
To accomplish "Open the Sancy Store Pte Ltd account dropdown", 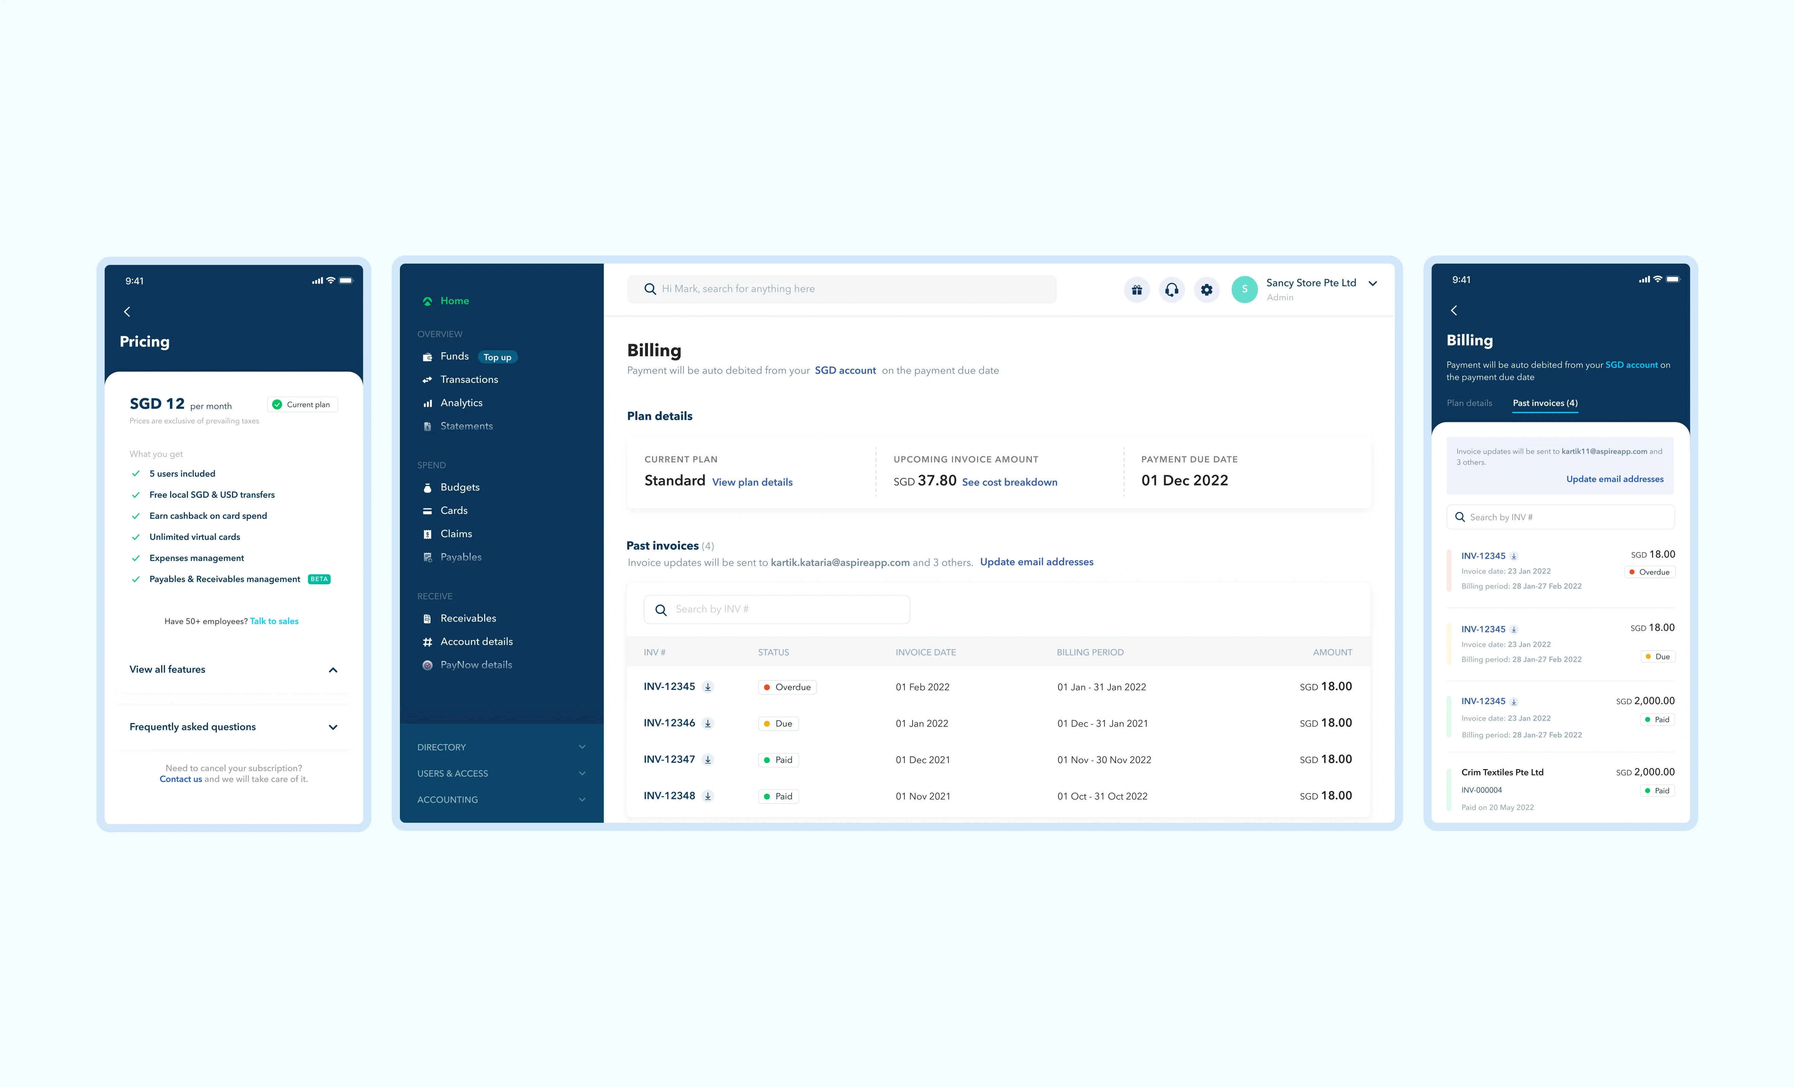I will click(1372, 284).
